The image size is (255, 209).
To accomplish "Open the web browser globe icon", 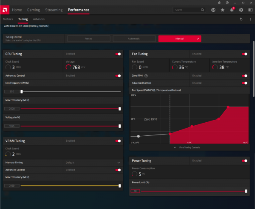I will (213, 10).
